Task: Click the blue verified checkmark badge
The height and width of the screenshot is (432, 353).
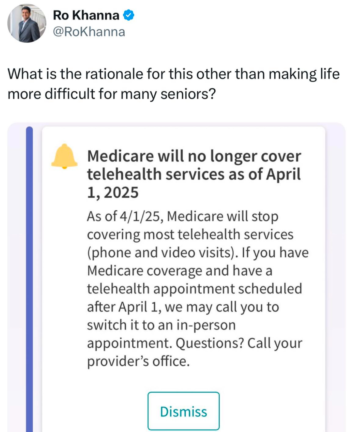Action: (129, 15)
